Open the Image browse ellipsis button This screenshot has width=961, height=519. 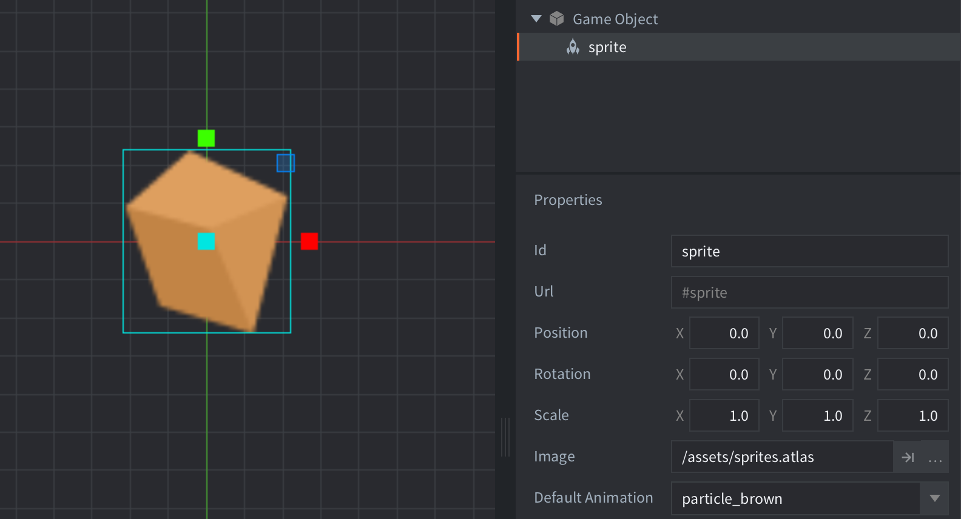click(935, 457)
